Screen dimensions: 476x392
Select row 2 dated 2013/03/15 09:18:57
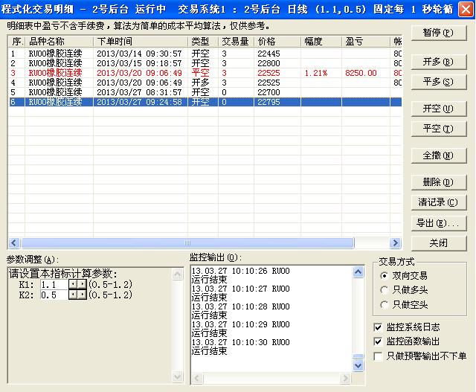[x=205, y=63]
